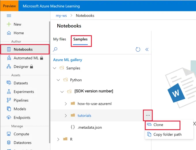Click the lock icon beside Designer
Image resolution: width=196 pixels, height=150 pixels.
pos(31,66)
